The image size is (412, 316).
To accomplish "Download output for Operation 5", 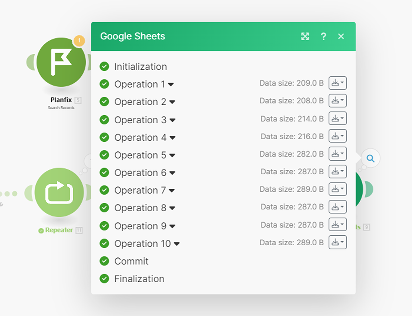I will pyautogui.click(x=338, y=154).
